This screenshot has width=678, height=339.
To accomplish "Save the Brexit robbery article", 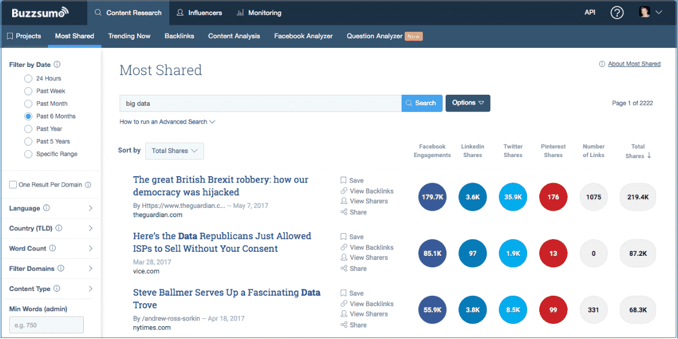I will coord(352,181).
